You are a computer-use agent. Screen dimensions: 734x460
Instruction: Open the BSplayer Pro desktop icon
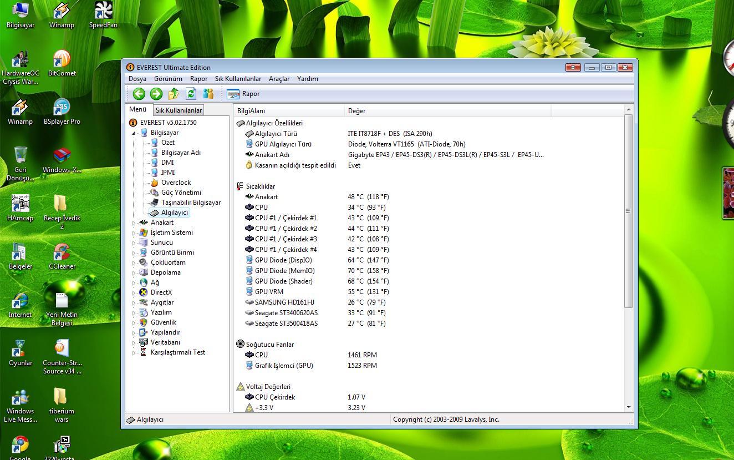(62, 112)
